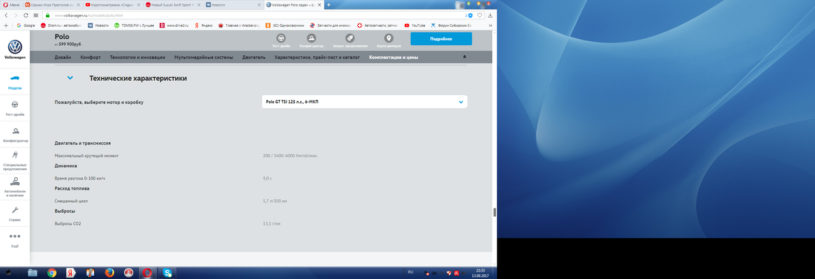
Task: Select the fuel consumption value 5,7 л/100 км
Action: 275,201
